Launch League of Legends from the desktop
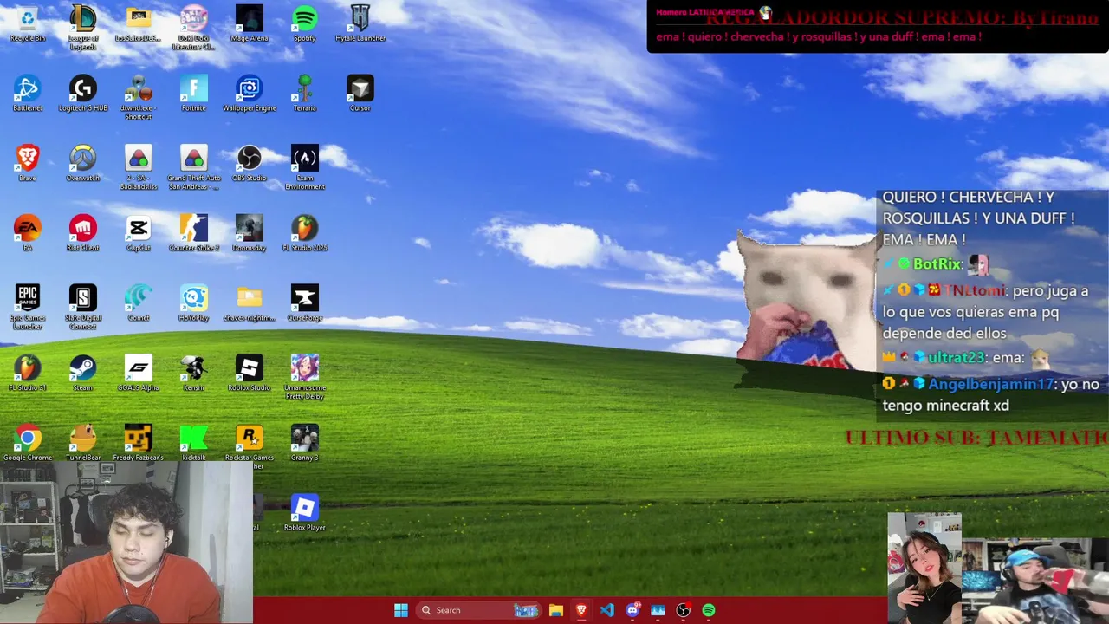This screenshot has width=1109, height=624. pos(83,28)
